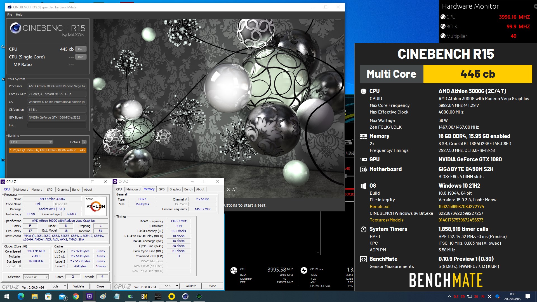Click the Windows OS logo in BenchMate

coord(363,186)
